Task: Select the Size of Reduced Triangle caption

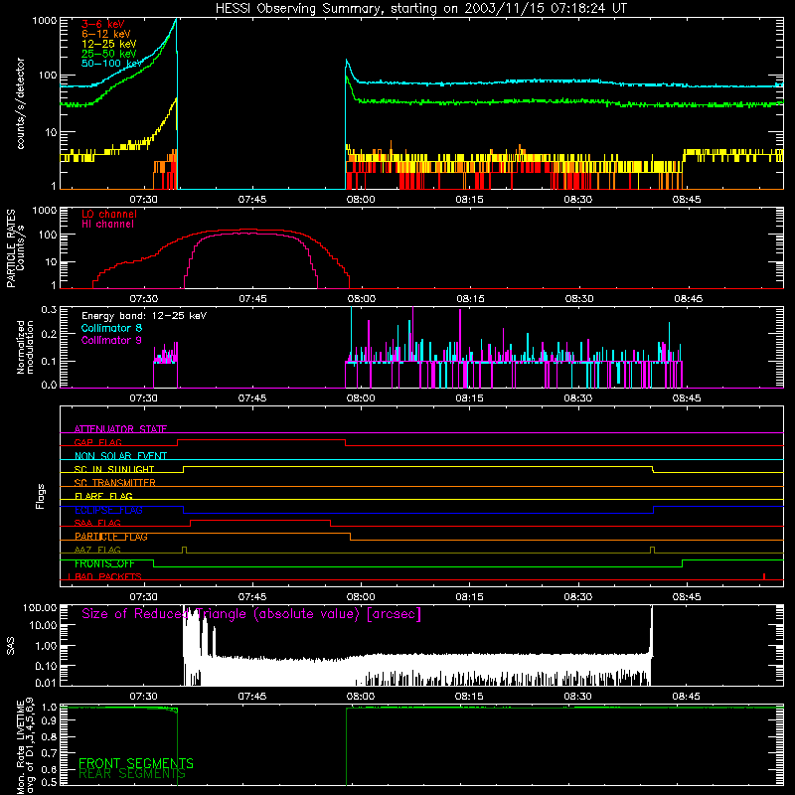Action: [x=251, y=614]
